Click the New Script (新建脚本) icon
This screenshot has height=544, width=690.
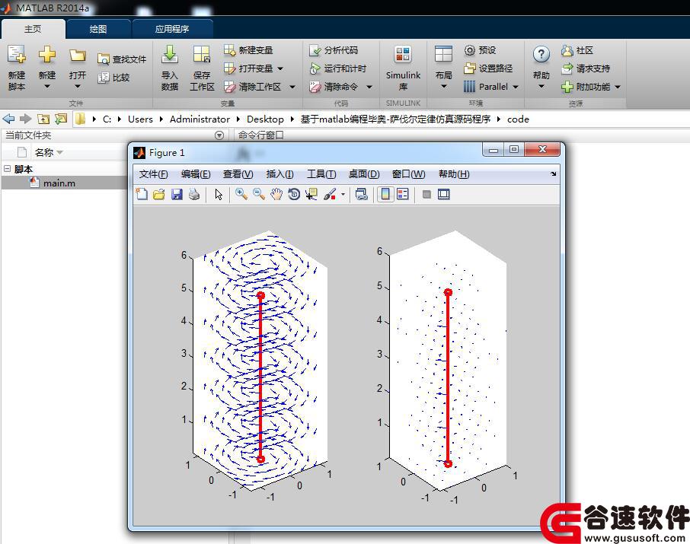click(16, 55)
